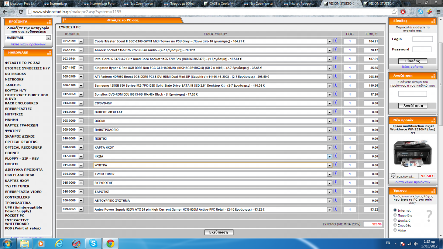Switch to Πύργος με 650 browser tab
The image size is (443, 249).
[181, 3]
